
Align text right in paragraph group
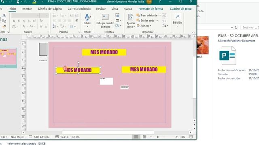tap(65, 21)
